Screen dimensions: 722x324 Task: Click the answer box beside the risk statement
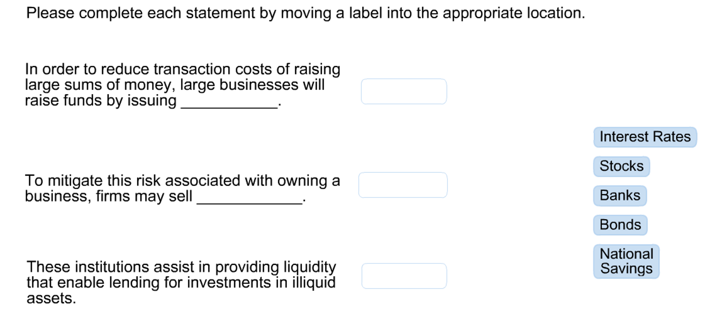(403, 185)
